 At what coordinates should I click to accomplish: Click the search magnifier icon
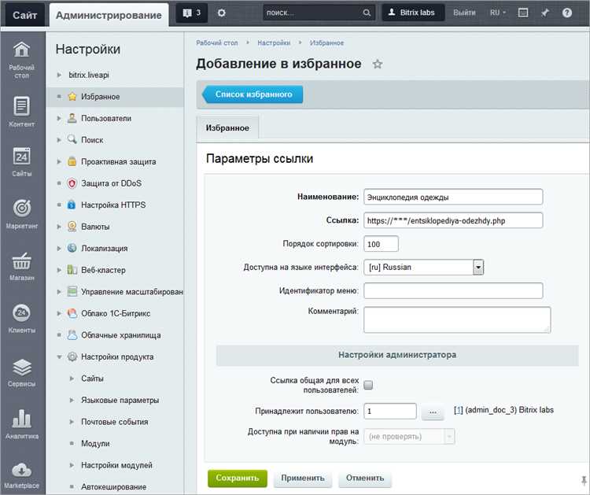[367, 13]
